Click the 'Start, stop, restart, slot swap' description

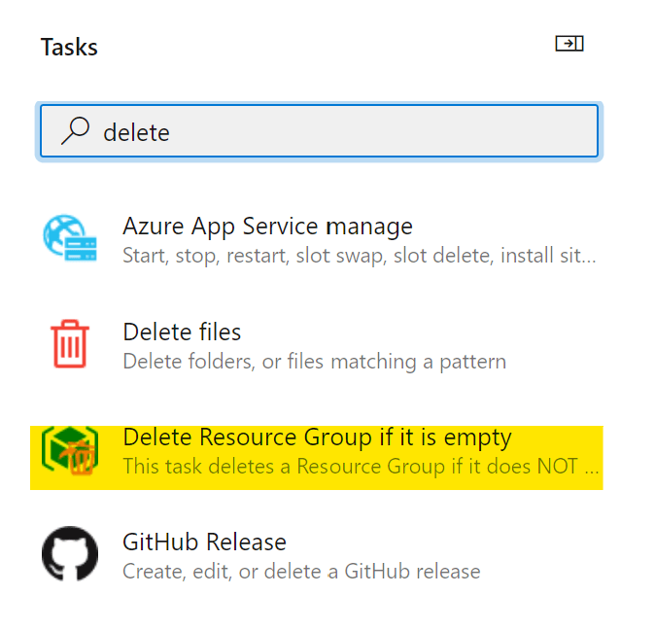click(359, 257)
